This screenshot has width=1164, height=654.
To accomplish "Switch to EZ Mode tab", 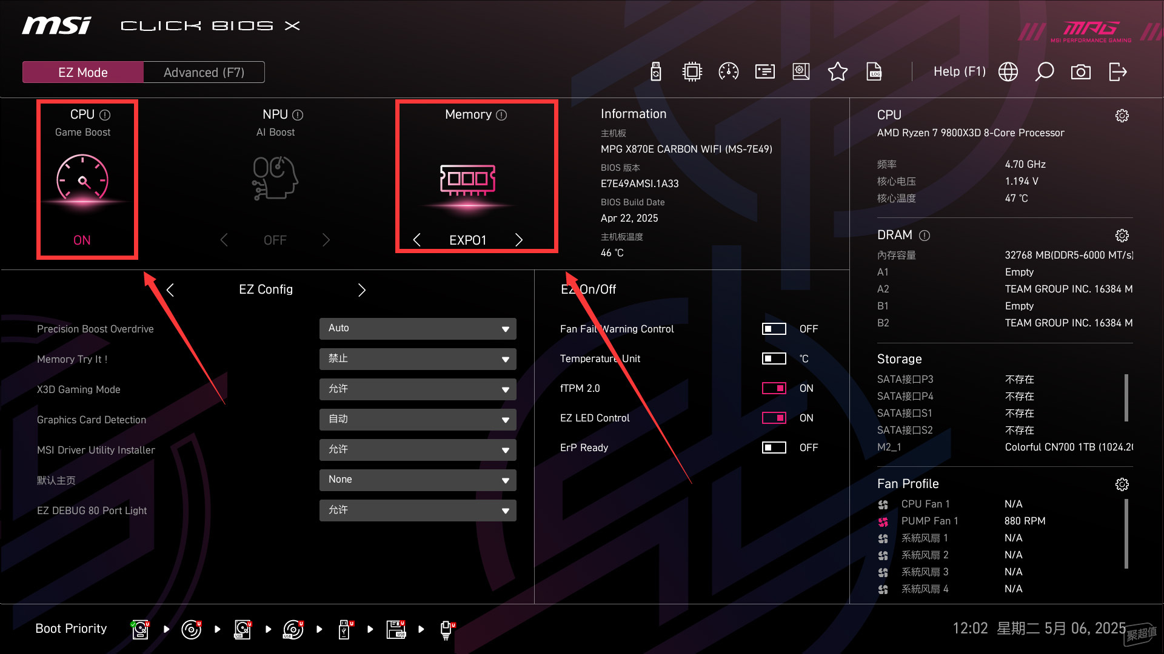I will point(83,72).
